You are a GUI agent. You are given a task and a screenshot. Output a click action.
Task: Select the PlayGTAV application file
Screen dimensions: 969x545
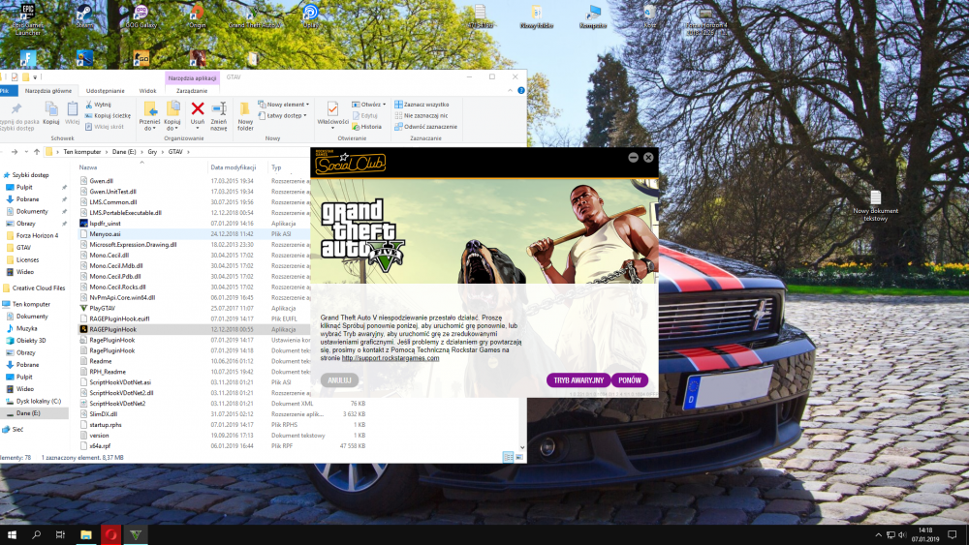(x=102, y=308)
